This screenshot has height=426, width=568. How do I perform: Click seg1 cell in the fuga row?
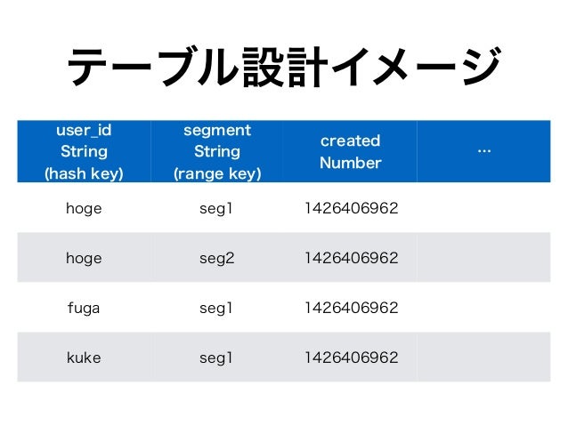[x=216, y=308]
